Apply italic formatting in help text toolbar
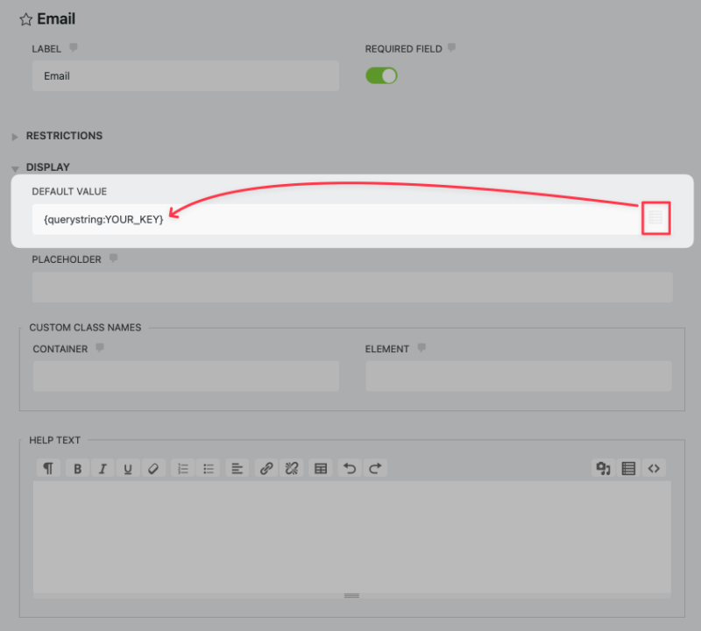This screenshot has width=701, height=631. (x=103, y=468)
